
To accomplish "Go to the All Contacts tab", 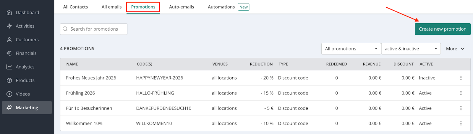I will pyautogui.click(x=75, y=7).
